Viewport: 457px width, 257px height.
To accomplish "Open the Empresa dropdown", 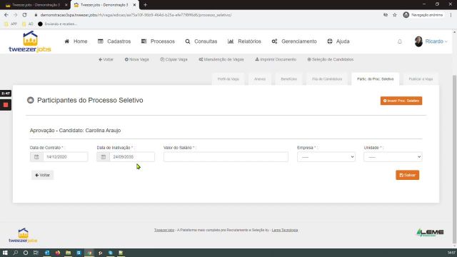I will point(326,157).
